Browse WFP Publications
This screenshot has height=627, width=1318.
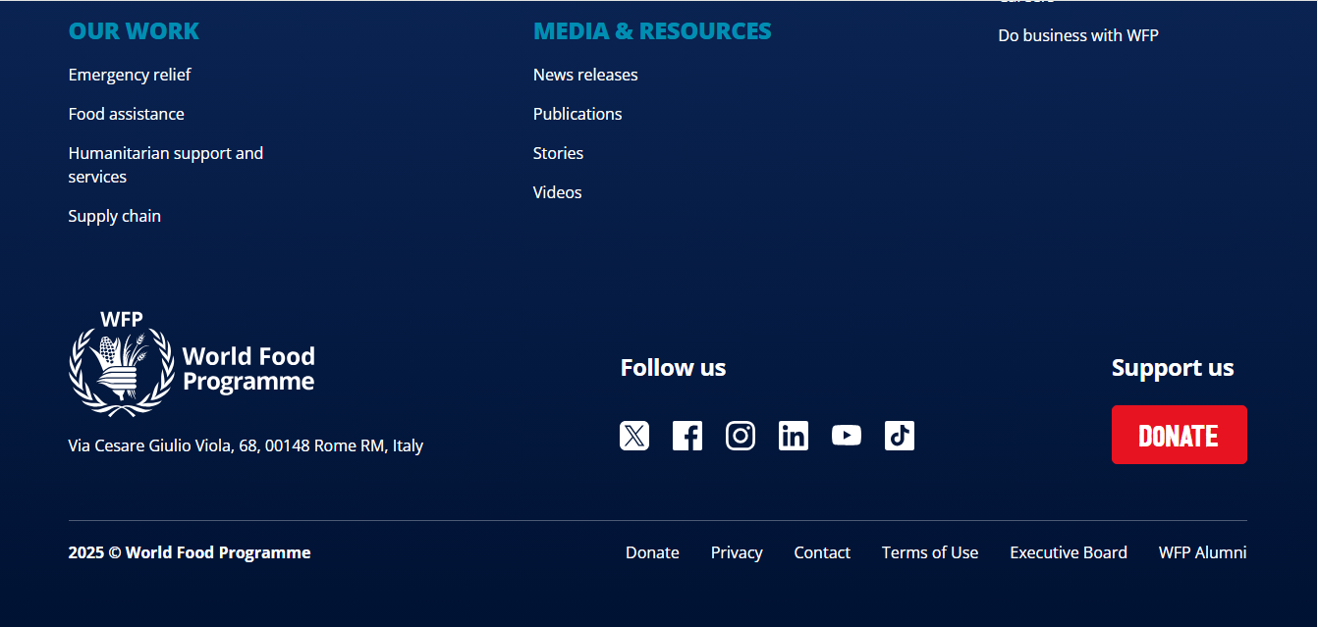577,114
